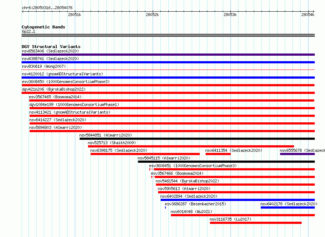Open esv3686287 (Besenbacher2015) variant label

(195, 204)
